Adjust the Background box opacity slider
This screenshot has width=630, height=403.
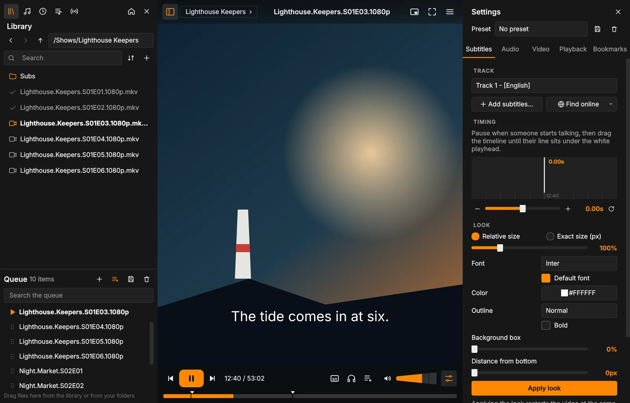coord(530,349)
